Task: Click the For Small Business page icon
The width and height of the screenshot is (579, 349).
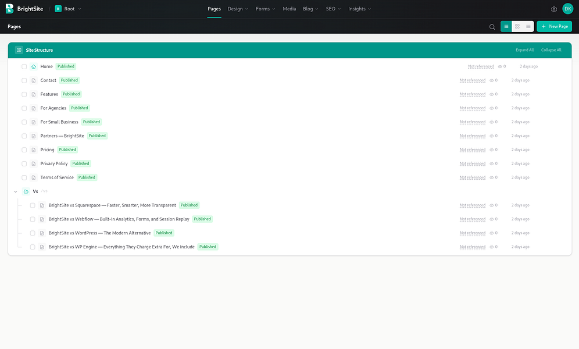Action: (x=34, y=122)
